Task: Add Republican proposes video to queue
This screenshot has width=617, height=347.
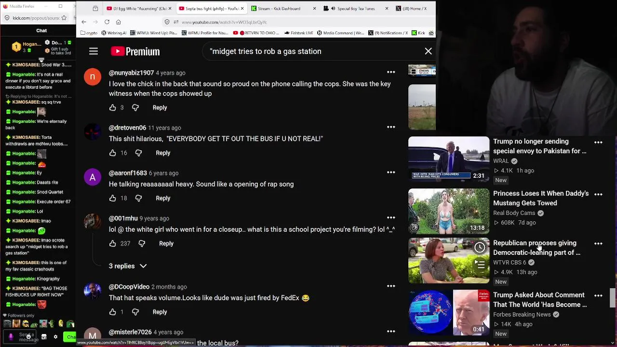Action: coord(480,264)
